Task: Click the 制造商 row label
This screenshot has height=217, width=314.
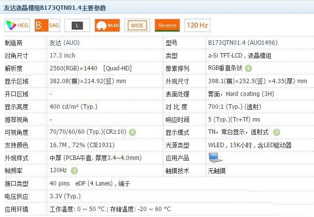Action: (x=13, y=43)
